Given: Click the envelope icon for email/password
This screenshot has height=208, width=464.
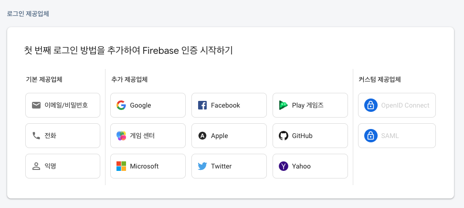Looking at the screenshot, I should coord(36,105).
